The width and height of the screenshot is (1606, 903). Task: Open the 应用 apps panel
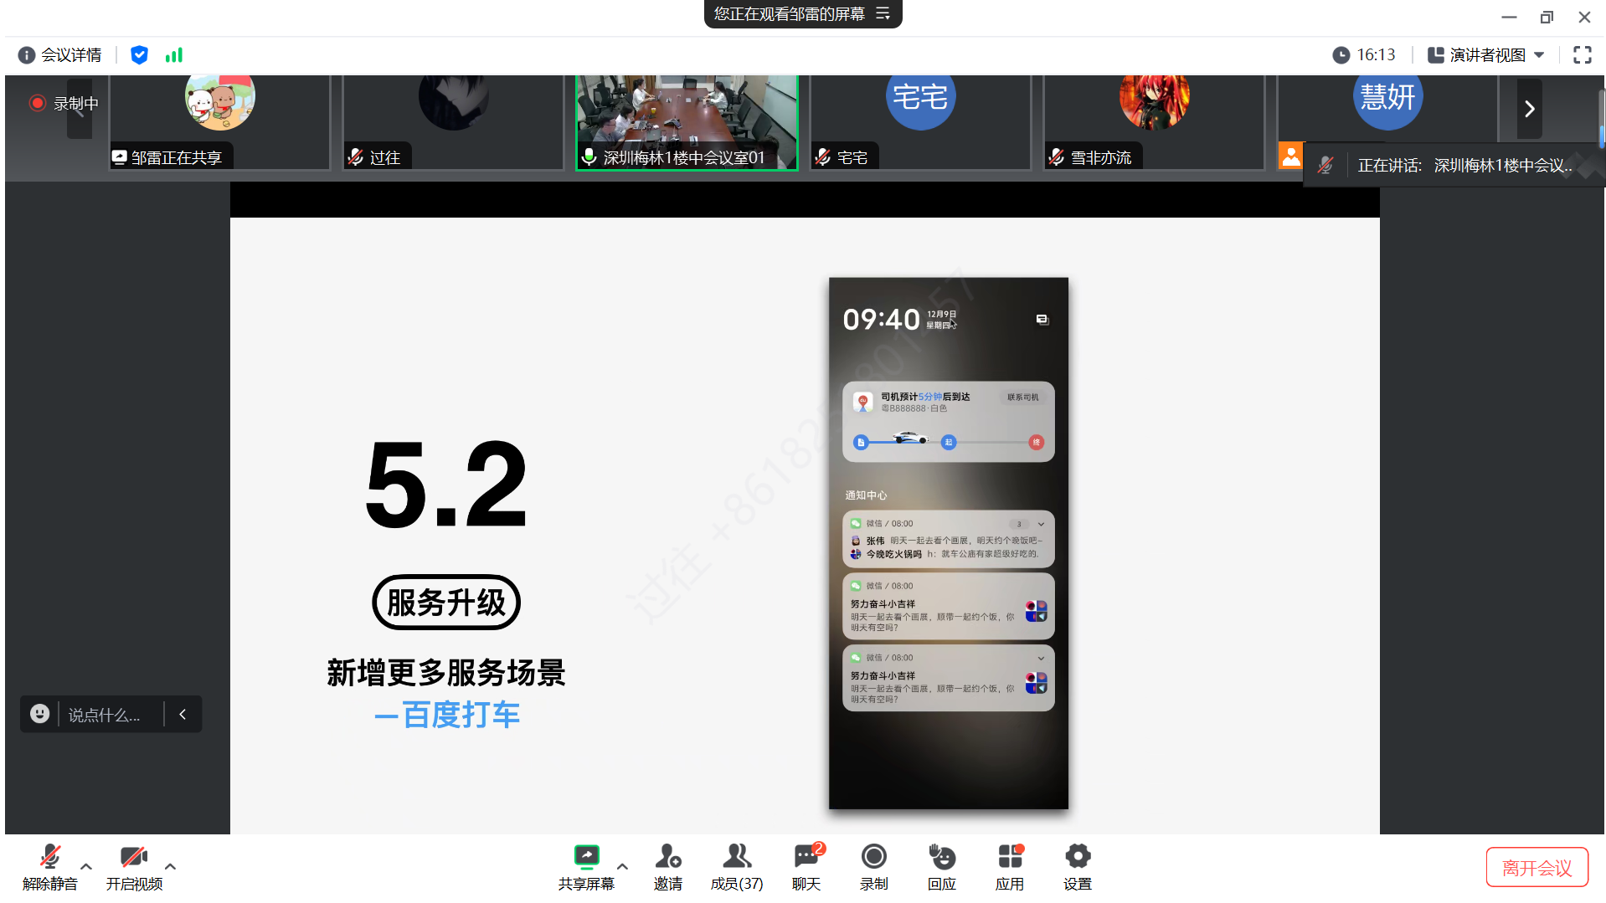[x=1010, y=867]
